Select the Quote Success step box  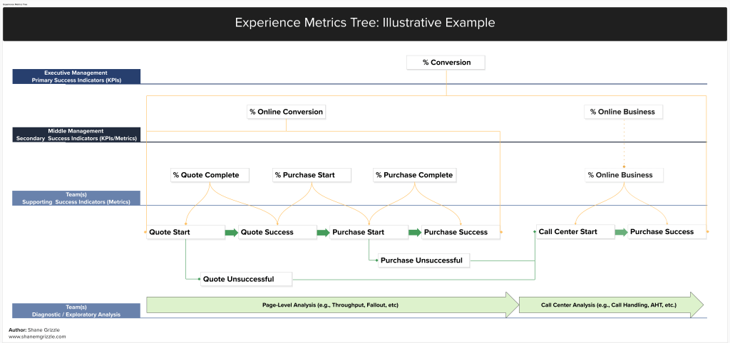[276, 232]
